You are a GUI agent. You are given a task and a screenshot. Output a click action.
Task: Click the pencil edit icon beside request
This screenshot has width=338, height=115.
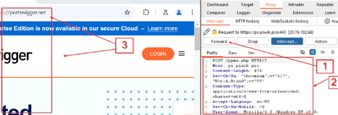[x=206, y=32]
